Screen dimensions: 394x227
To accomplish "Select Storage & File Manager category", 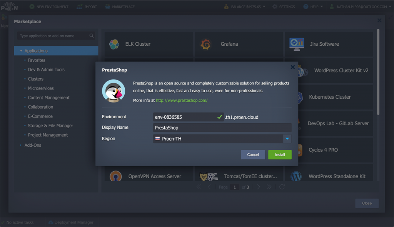I will (50, 126).
